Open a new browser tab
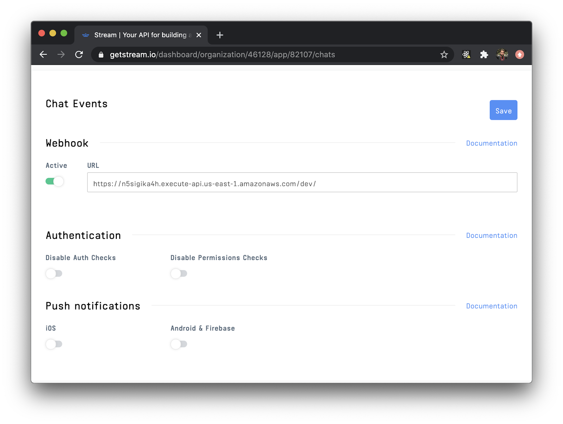563x424 pixels. click(x=220, y=35)
